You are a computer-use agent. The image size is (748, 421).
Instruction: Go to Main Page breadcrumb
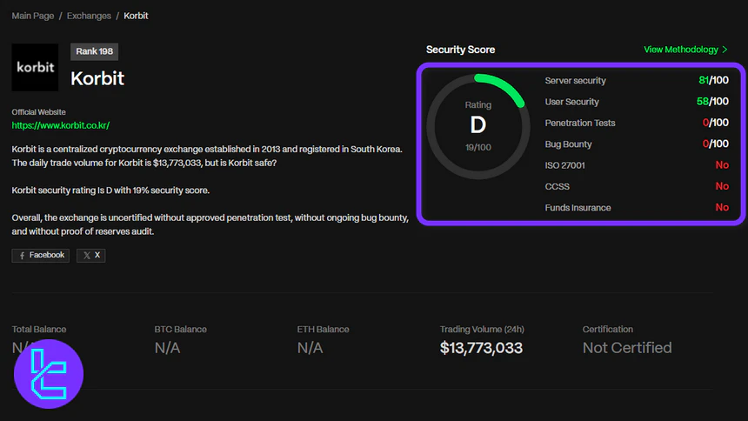pyautogui.click(x=33, y=16)
